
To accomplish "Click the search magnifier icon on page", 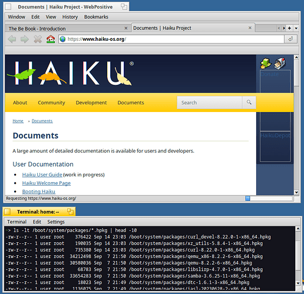I will (x=249, y=103).
